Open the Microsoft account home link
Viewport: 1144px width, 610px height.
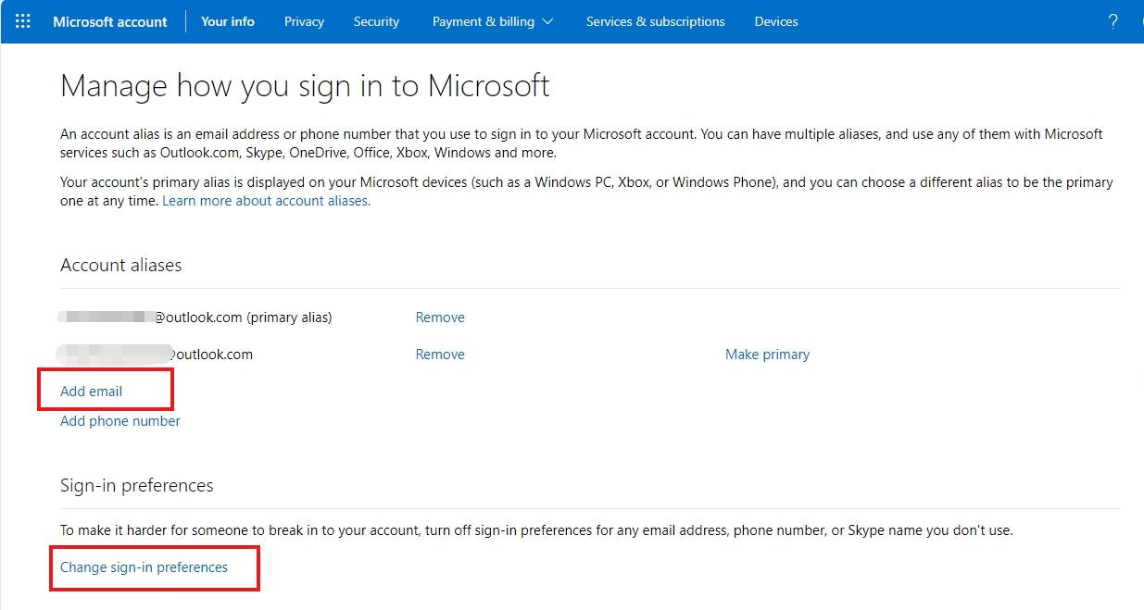(110, 21)
